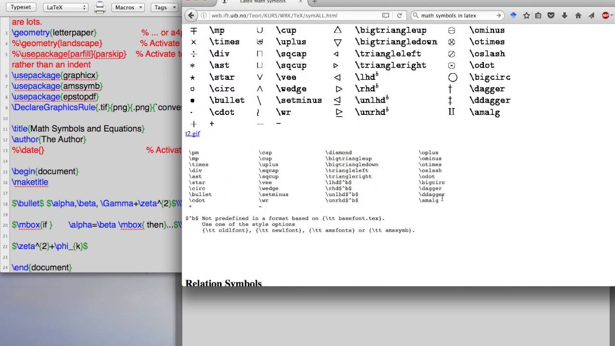The image size is (615, 346).
Task: Click the \wedge entry in the symbol image
Action: point(291,89)
